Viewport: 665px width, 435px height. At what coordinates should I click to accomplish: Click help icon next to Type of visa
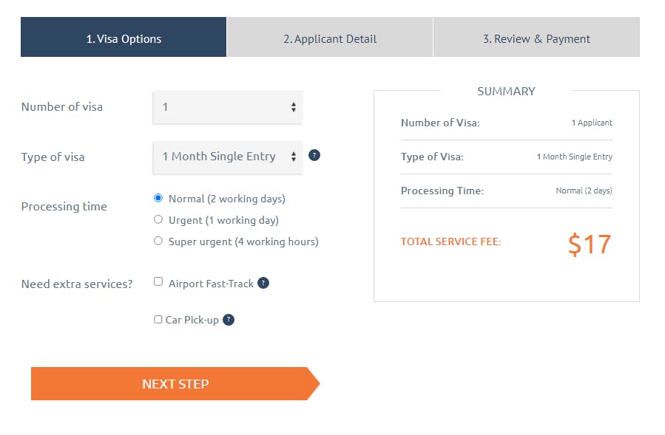click(314, 155)
